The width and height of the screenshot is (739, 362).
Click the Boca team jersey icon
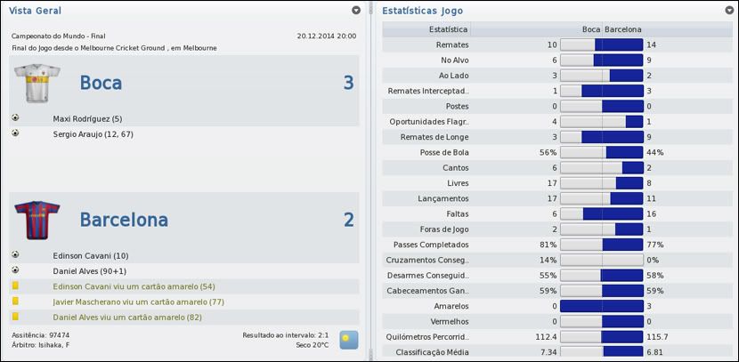(x=37, y=83)
